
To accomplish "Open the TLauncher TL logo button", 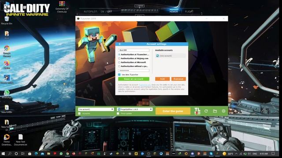I will click(197, 111).
